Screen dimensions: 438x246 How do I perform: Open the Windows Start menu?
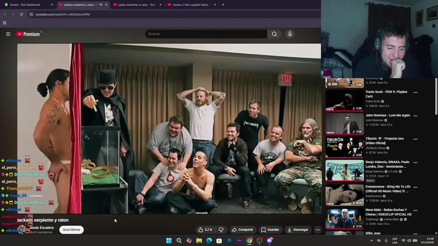[x=169, y=241]
